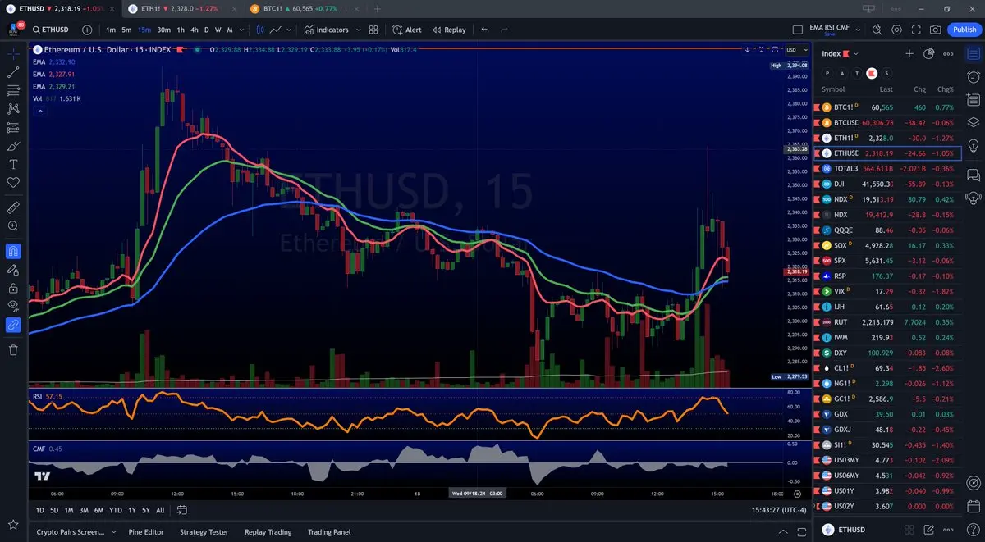Click the Publish button
The width and height of the screenshot is (985, 542).
click(x=964, y=30)
